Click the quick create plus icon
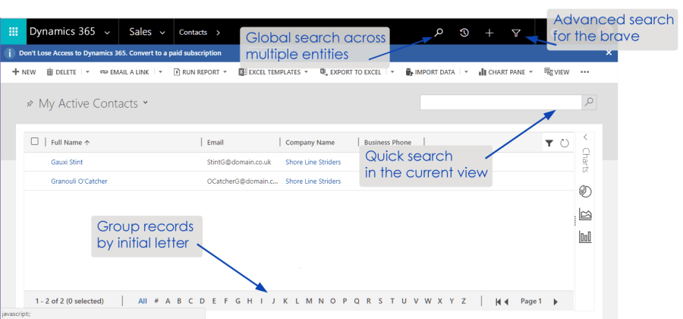This screenshot has height=319, width=683. pyautogui.click(x=489, y=33)
